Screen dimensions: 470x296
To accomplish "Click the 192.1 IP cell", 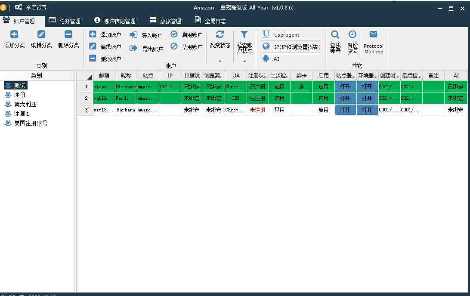I will click(170, 86).
